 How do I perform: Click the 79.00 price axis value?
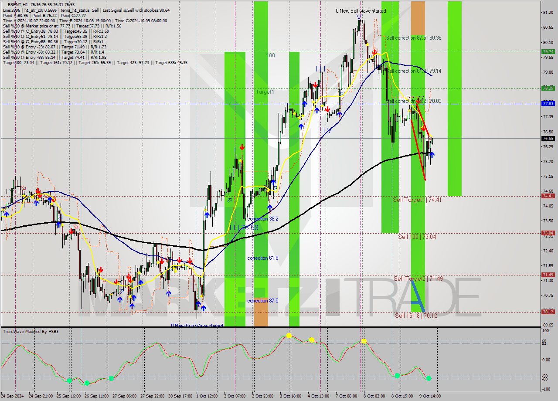548,72
